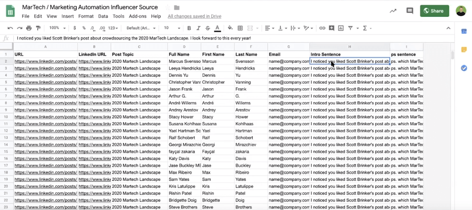Image resolution: width=472 pixels, height=210 pixels.
Task: Toggle italic formatting
Action: pyautogui.click(x=198, y=28)
